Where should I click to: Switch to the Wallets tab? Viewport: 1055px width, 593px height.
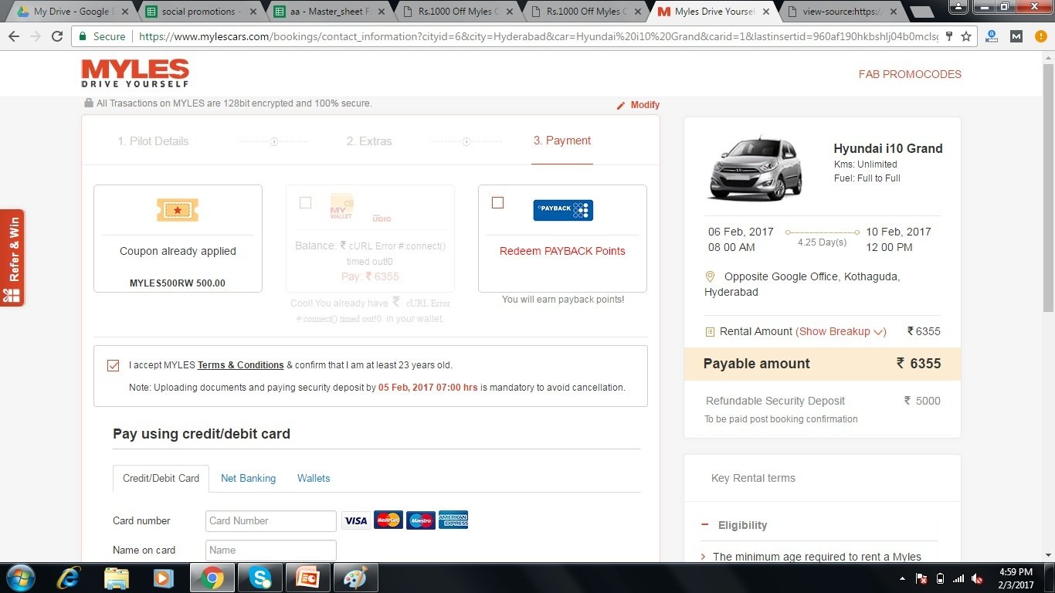pyautogui.click(x=314, y=478)
